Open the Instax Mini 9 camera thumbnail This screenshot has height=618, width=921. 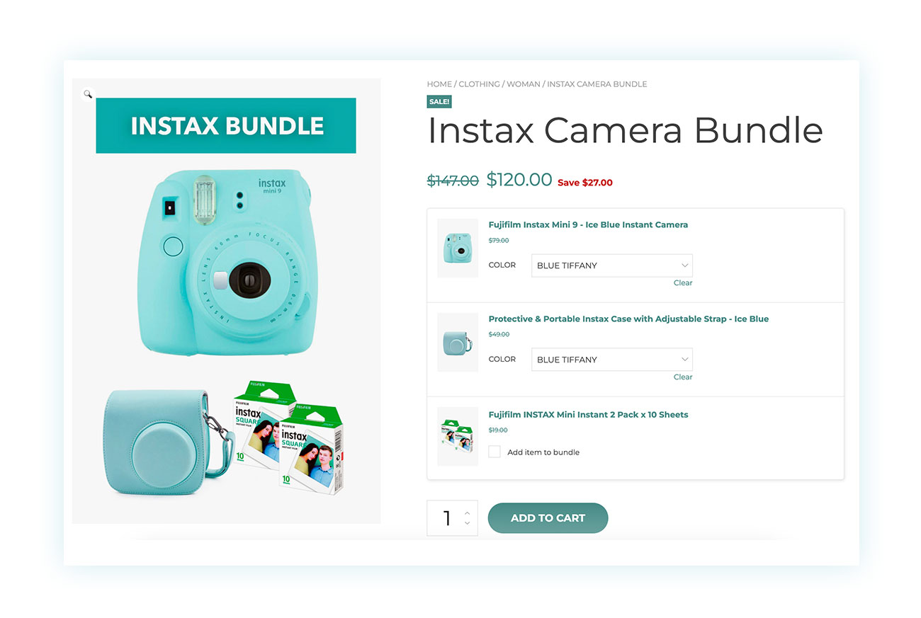(x=458, y=248)
